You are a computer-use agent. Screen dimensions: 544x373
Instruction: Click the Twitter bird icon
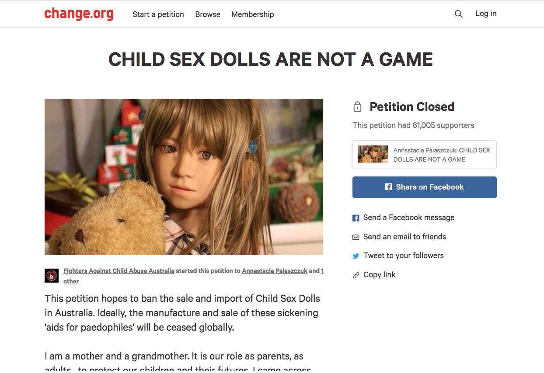(x=356, y=256)
